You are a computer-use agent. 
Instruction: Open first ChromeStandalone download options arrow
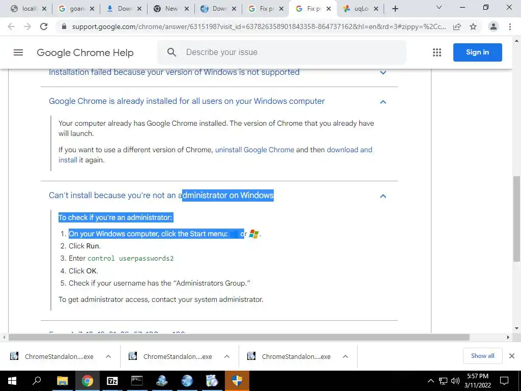(108, 356)
